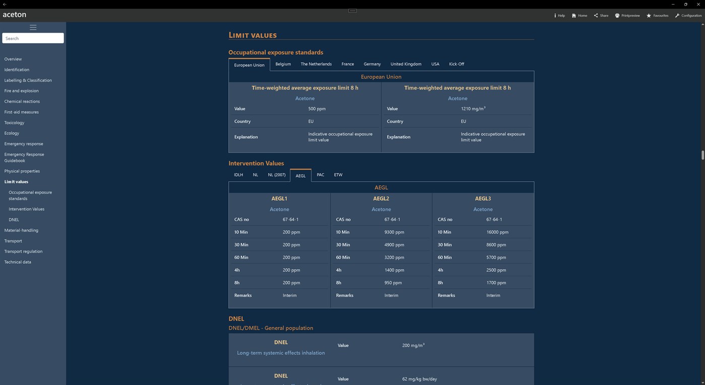Screen dimensions: 705x385
Task: Open the NL (2007) tab
Action: [x=277, y=175]
